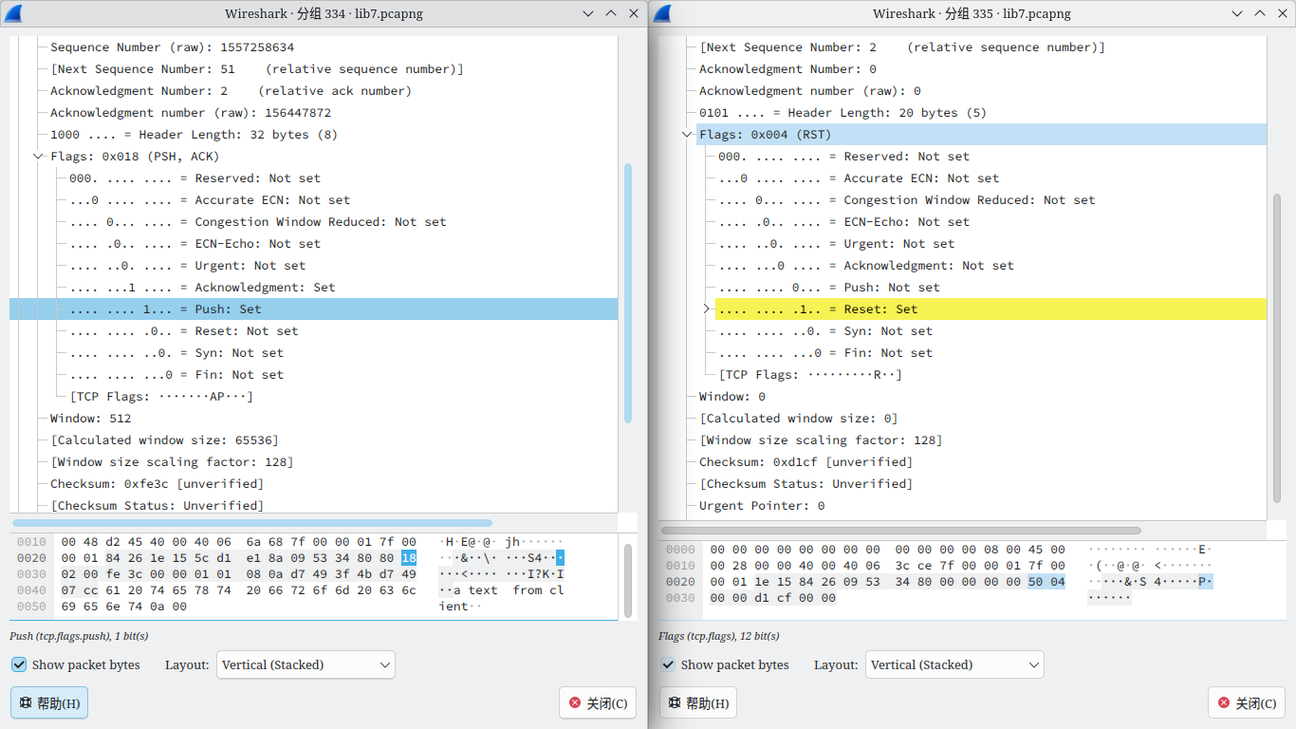1296x729 pixels.
Task: Open the Layout dropdown in packet 334 window
Action: (x=305, y=664)
